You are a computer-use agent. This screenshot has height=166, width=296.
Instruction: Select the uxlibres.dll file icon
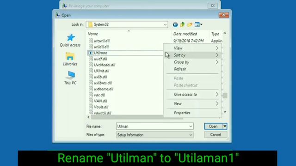91,83
